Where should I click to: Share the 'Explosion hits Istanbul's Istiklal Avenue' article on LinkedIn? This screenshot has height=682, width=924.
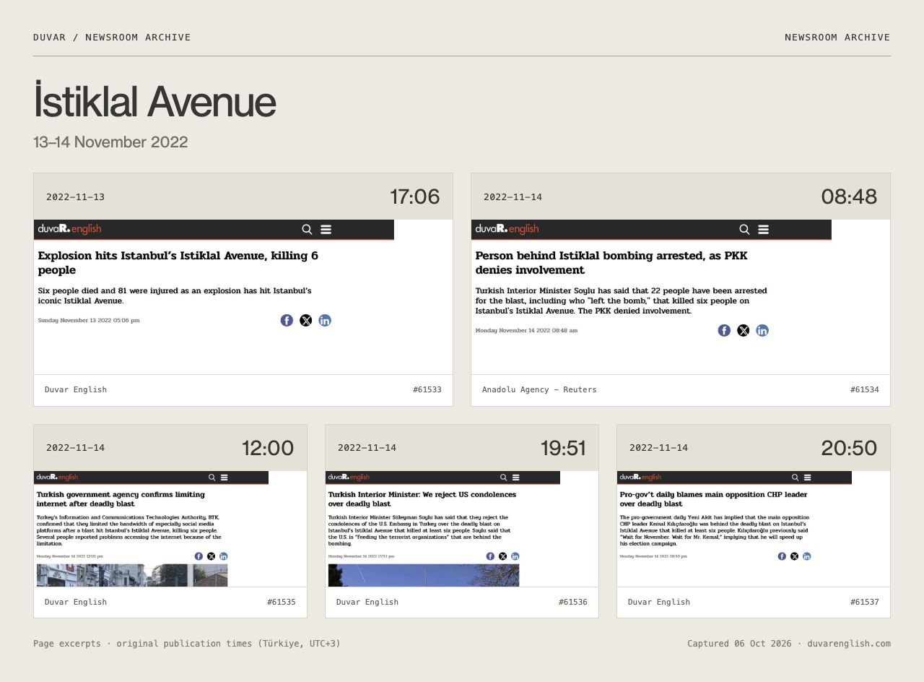[x=325, y=321]
